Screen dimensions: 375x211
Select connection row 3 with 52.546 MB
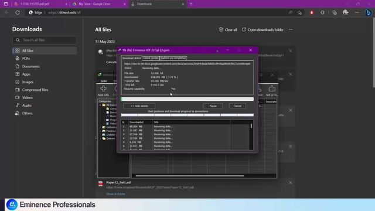(185, 134)
